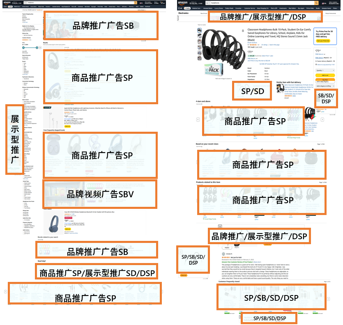Select the "4 stars and above" rating filter
Viewport: 343px width, 325px height.
(203, 101)
